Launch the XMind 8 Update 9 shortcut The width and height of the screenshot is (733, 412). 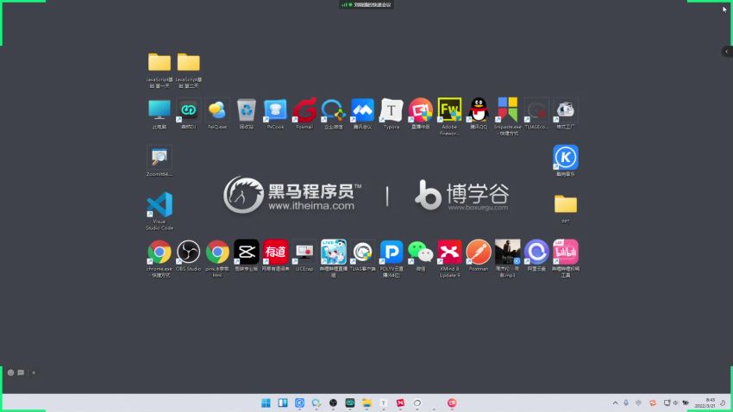click(449, 253)
